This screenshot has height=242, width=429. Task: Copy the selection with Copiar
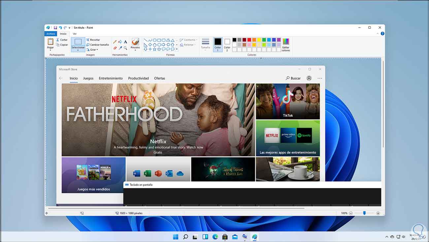pyautogui.click(x=62, y=45)
